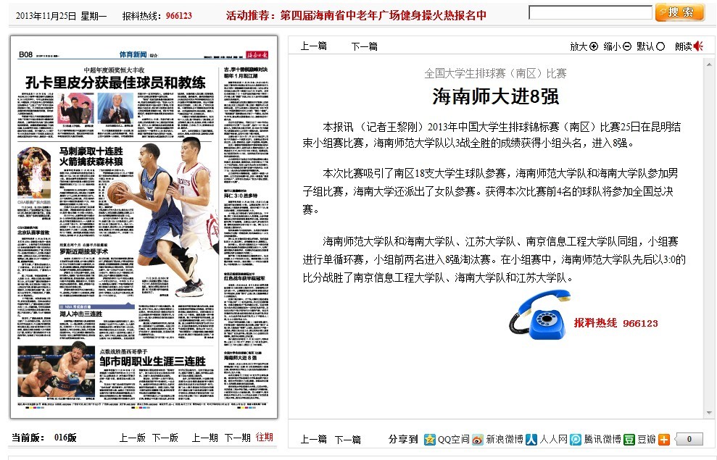The image size is (717, 460).
Task: Share article via 新浪微博 icon
Action: 478,439
